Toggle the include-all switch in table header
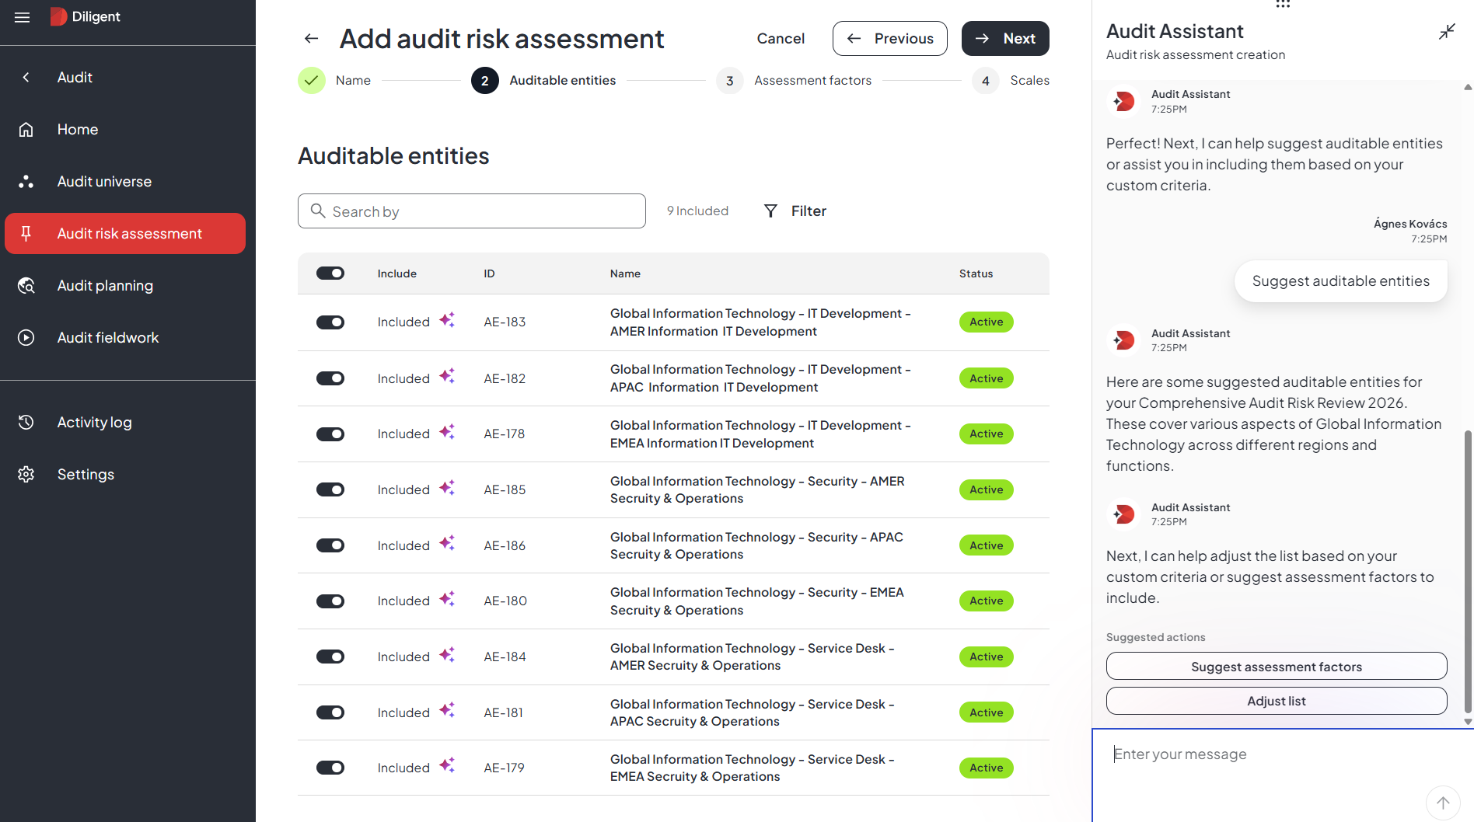The height and width of the screenshot is (822, 1474). tap(330, 273)
